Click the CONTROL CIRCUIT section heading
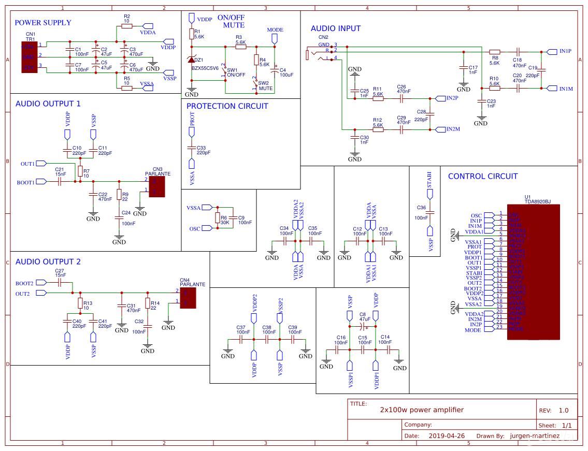The height and width of the screenshot is (451, 588). [x=482, y=176]
